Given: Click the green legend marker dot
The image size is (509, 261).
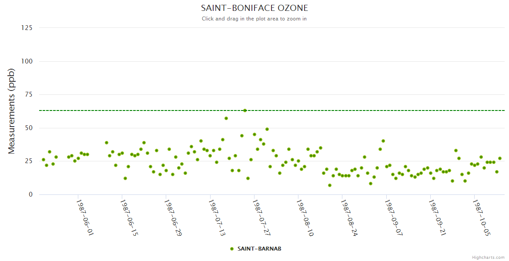Looking at the screenshot, I should tap(232, 249).
